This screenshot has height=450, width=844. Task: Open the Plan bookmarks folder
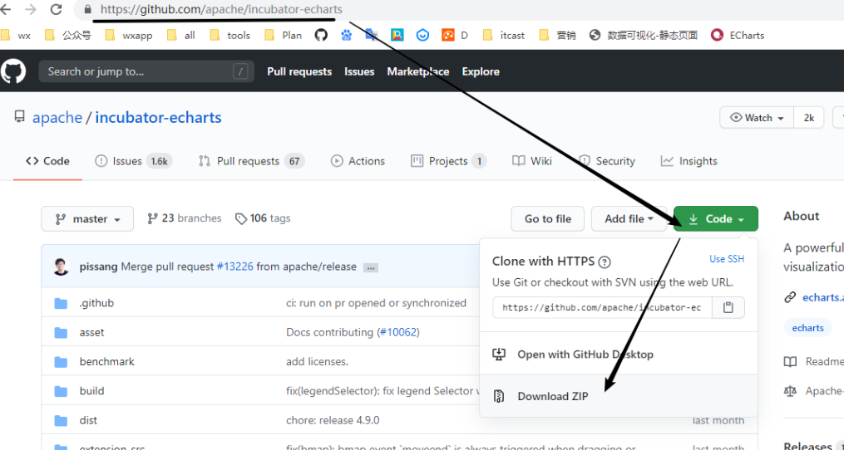click(283, 35)
